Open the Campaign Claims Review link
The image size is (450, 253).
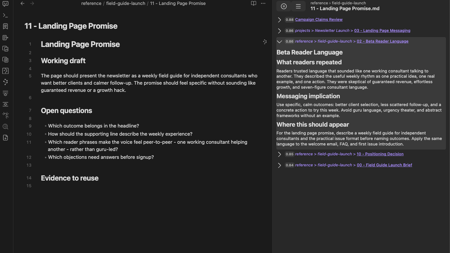tap(319, 20)
